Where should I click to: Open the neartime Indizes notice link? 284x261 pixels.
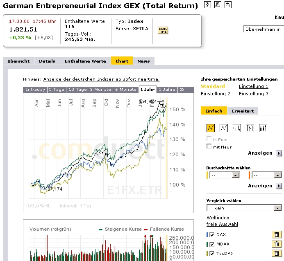click(x=102, y=79)
